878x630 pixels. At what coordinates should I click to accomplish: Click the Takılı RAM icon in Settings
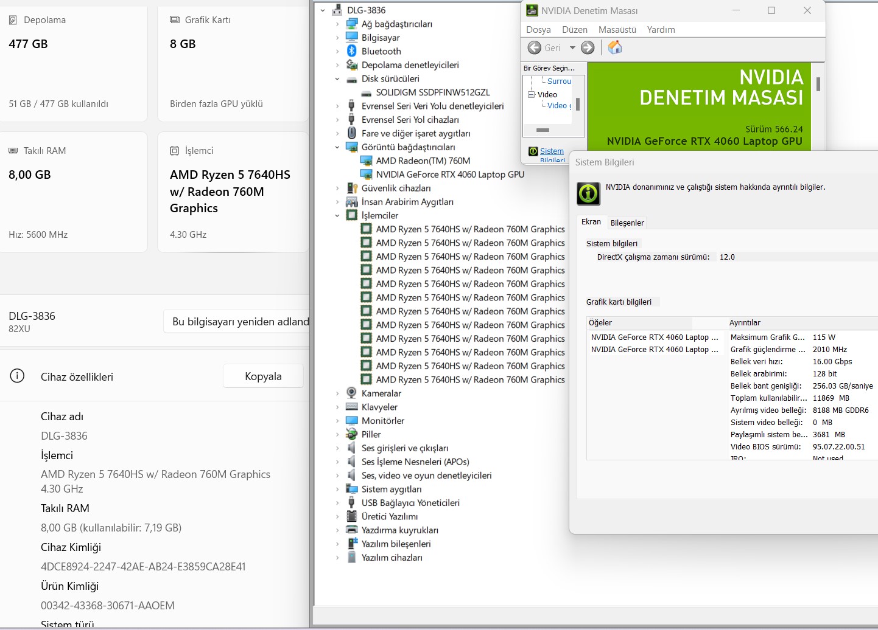click(x=13, y=151)
